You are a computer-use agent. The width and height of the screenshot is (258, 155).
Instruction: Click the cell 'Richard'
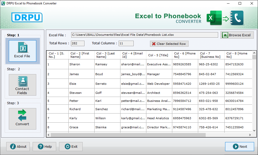coord(81,109)
